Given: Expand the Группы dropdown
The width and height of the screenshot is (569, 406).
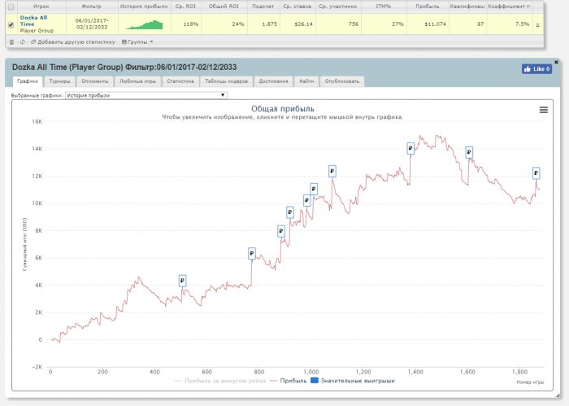Looking at the screenshot, I should point(137,41).
